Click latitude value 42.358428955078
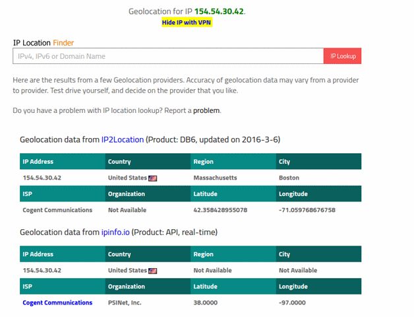The image size is (414, 317). point(220,210)
